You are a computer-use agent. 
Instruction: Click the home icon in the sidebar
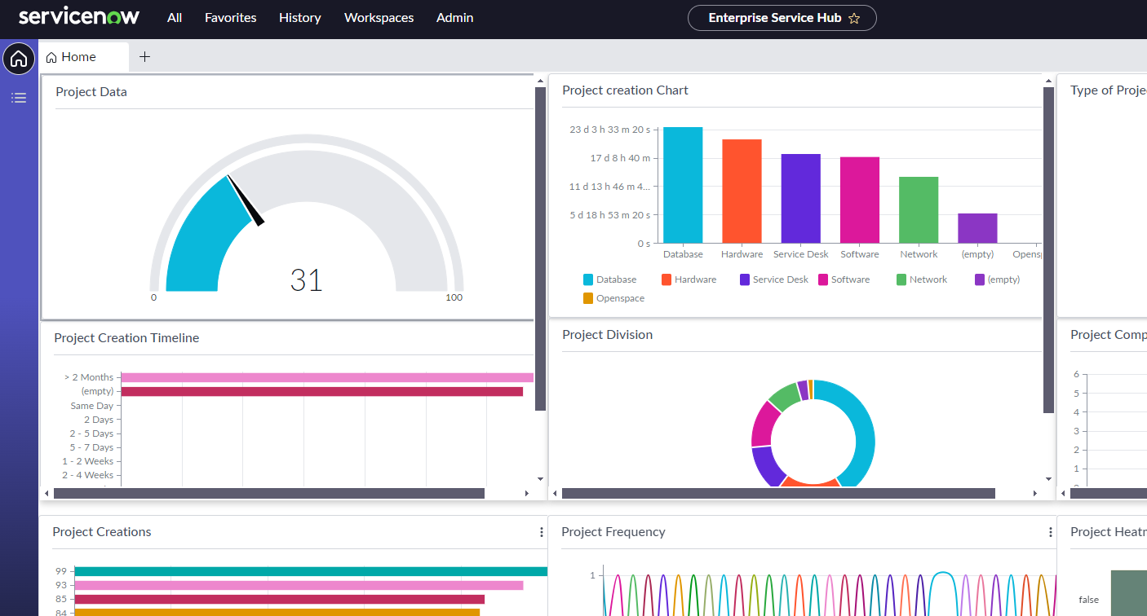tap(19, 59)
